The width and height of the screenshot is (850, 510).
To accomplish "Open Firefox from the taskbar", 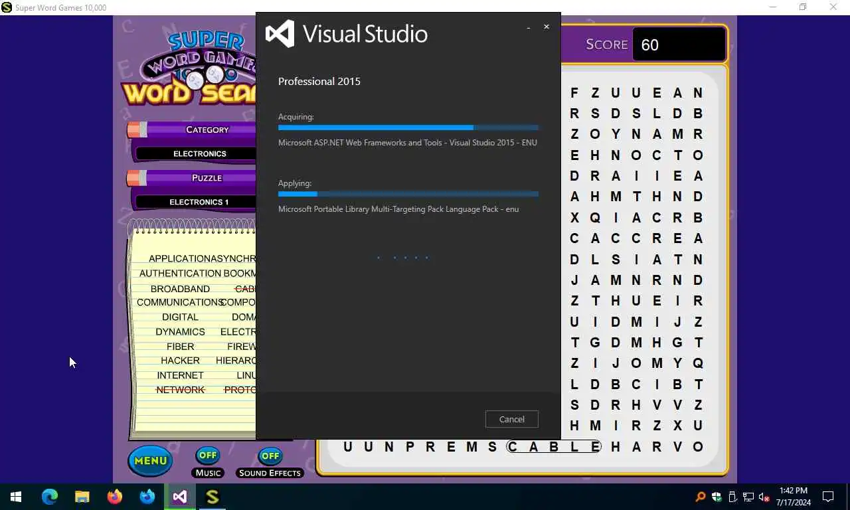I will (114, 497).
